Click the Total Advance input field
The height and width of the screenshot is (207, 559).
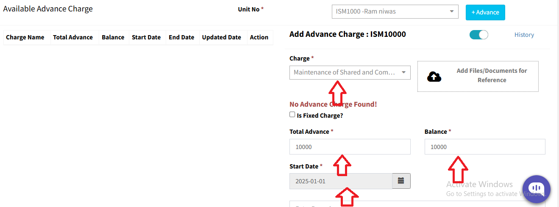click(x=350, y=147)
